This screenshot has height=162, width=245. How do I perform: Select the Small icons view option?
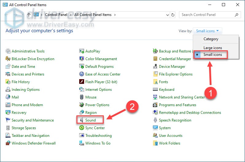[x=212, y=55]
